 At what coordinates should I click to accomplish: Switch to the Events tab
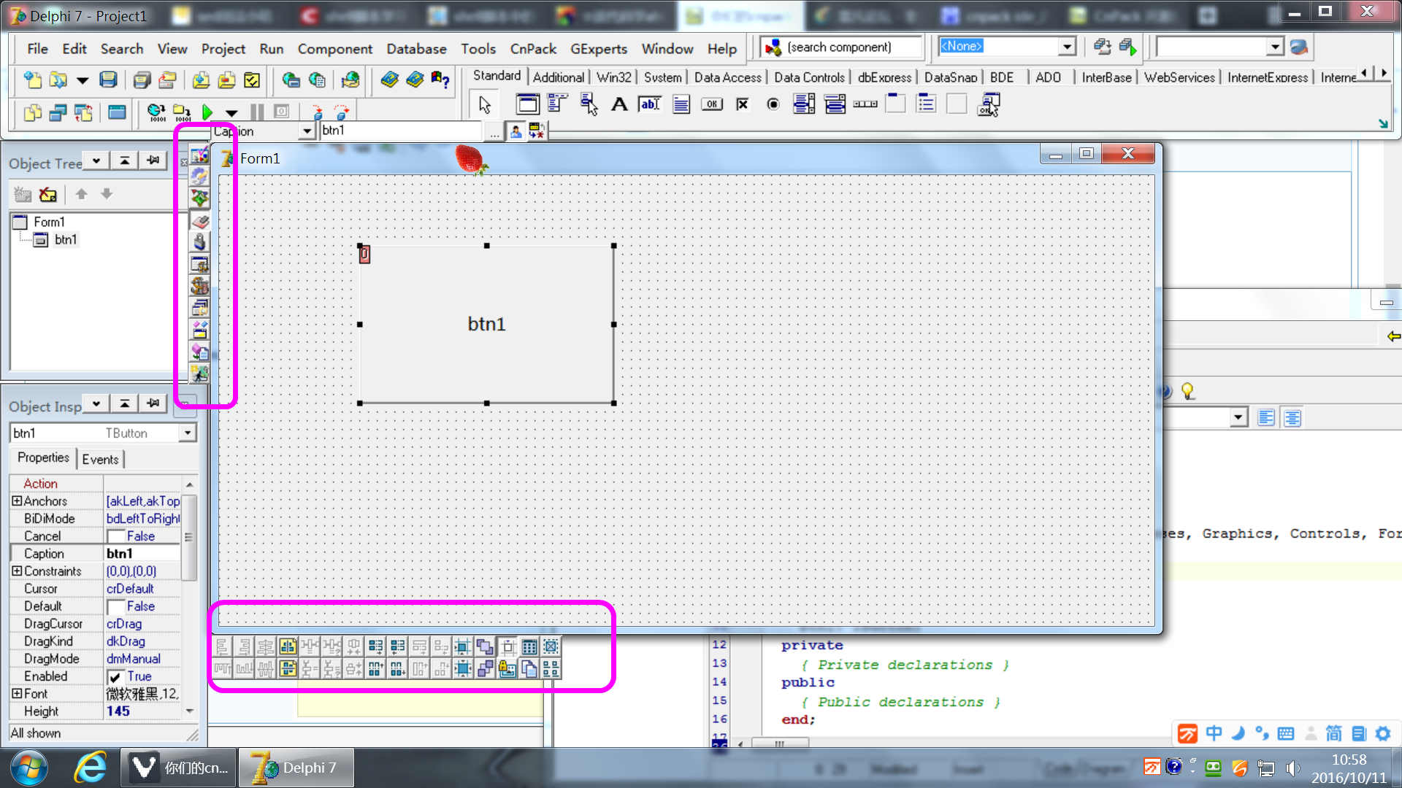pos(100,459)
